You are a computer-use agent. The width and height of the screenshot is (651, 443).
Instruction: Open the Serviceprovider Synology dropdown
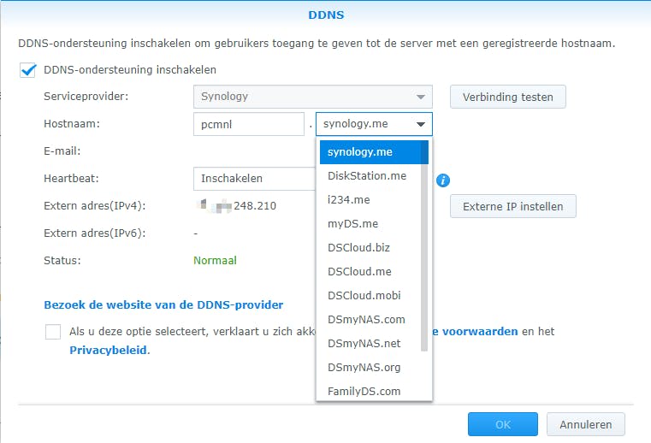(312, 97)
